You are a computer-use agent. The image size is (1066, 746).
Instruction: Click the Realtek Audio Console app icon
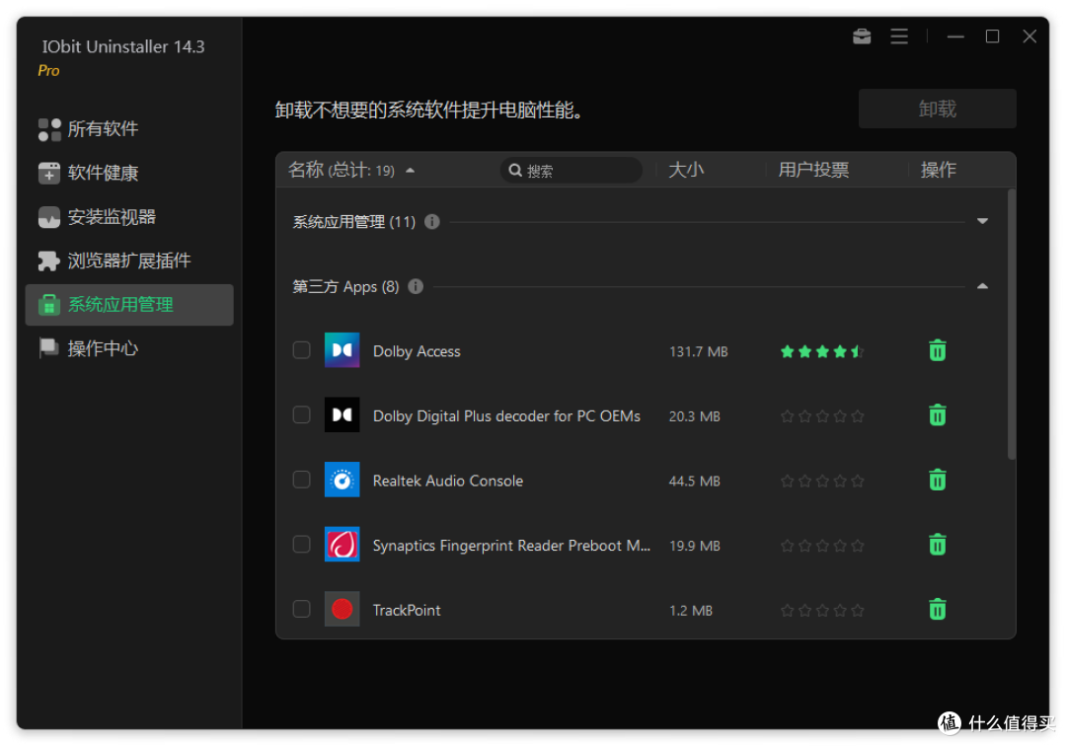342,480
